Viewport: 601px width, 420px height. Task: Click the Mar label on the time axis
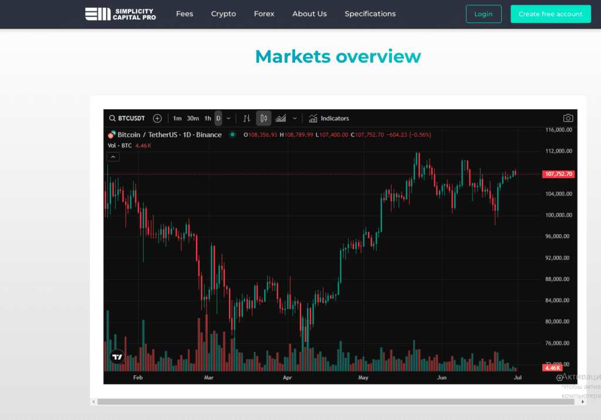tap(209, 377)
